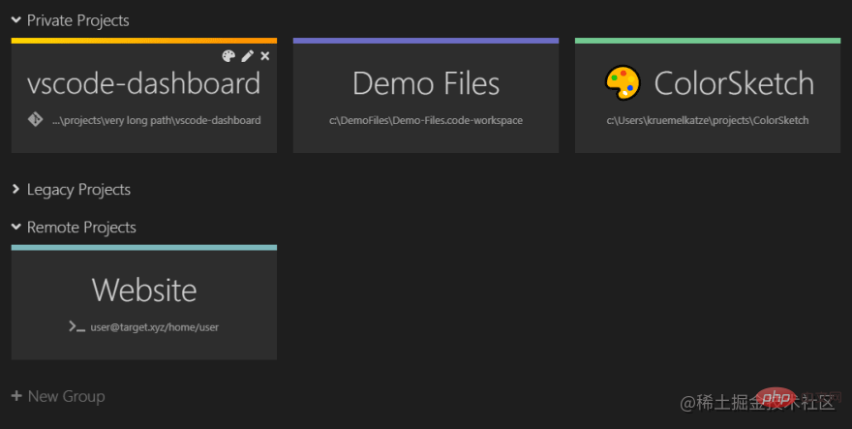This screenshot has width=852, height=429.
Task: Click the purple color bar above Demo Files
Action: (426, 41)
